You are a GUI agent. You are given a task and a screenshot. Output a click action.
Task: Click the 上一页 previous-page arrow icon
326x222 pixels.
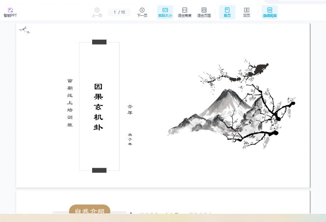pyautogui.click(x=97, y=10)
